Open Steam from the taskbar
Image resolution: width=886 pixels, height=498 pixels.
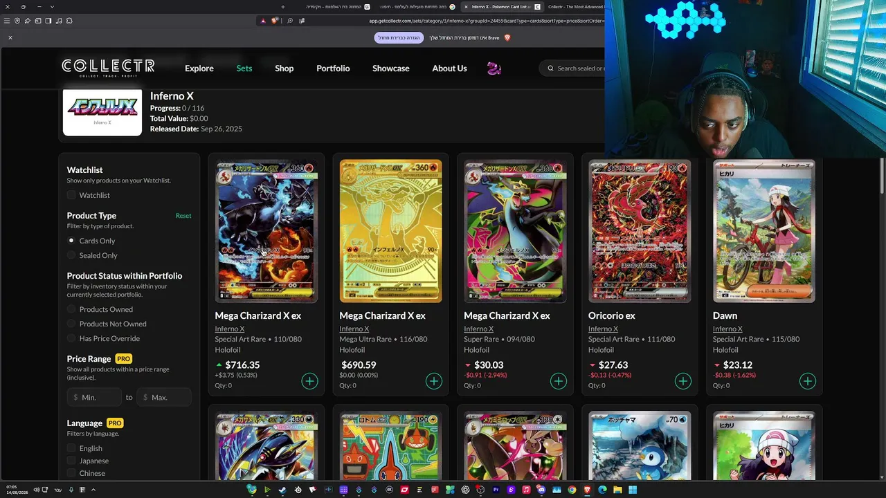click(282, 490)
